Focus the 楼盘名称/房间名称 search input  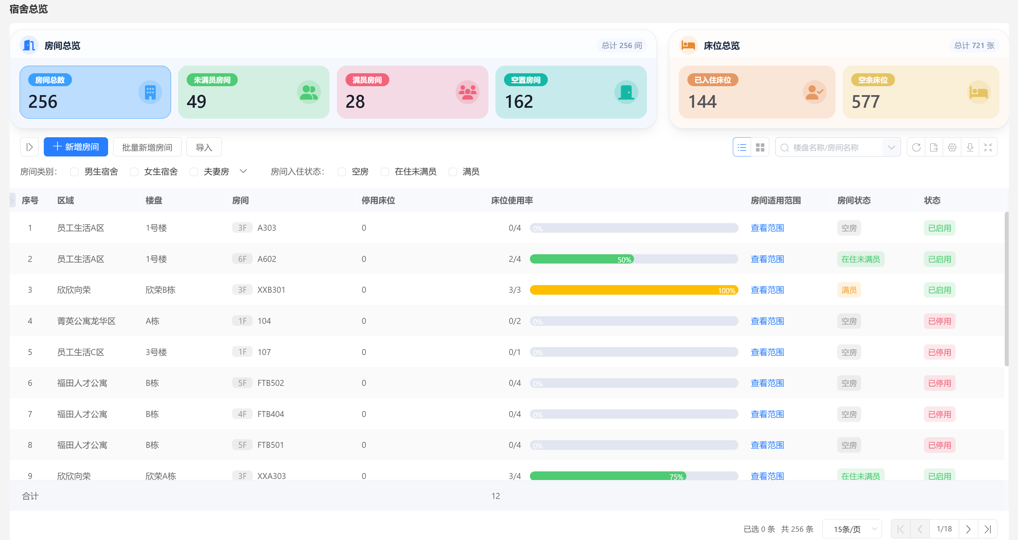[x=837, y=147]
